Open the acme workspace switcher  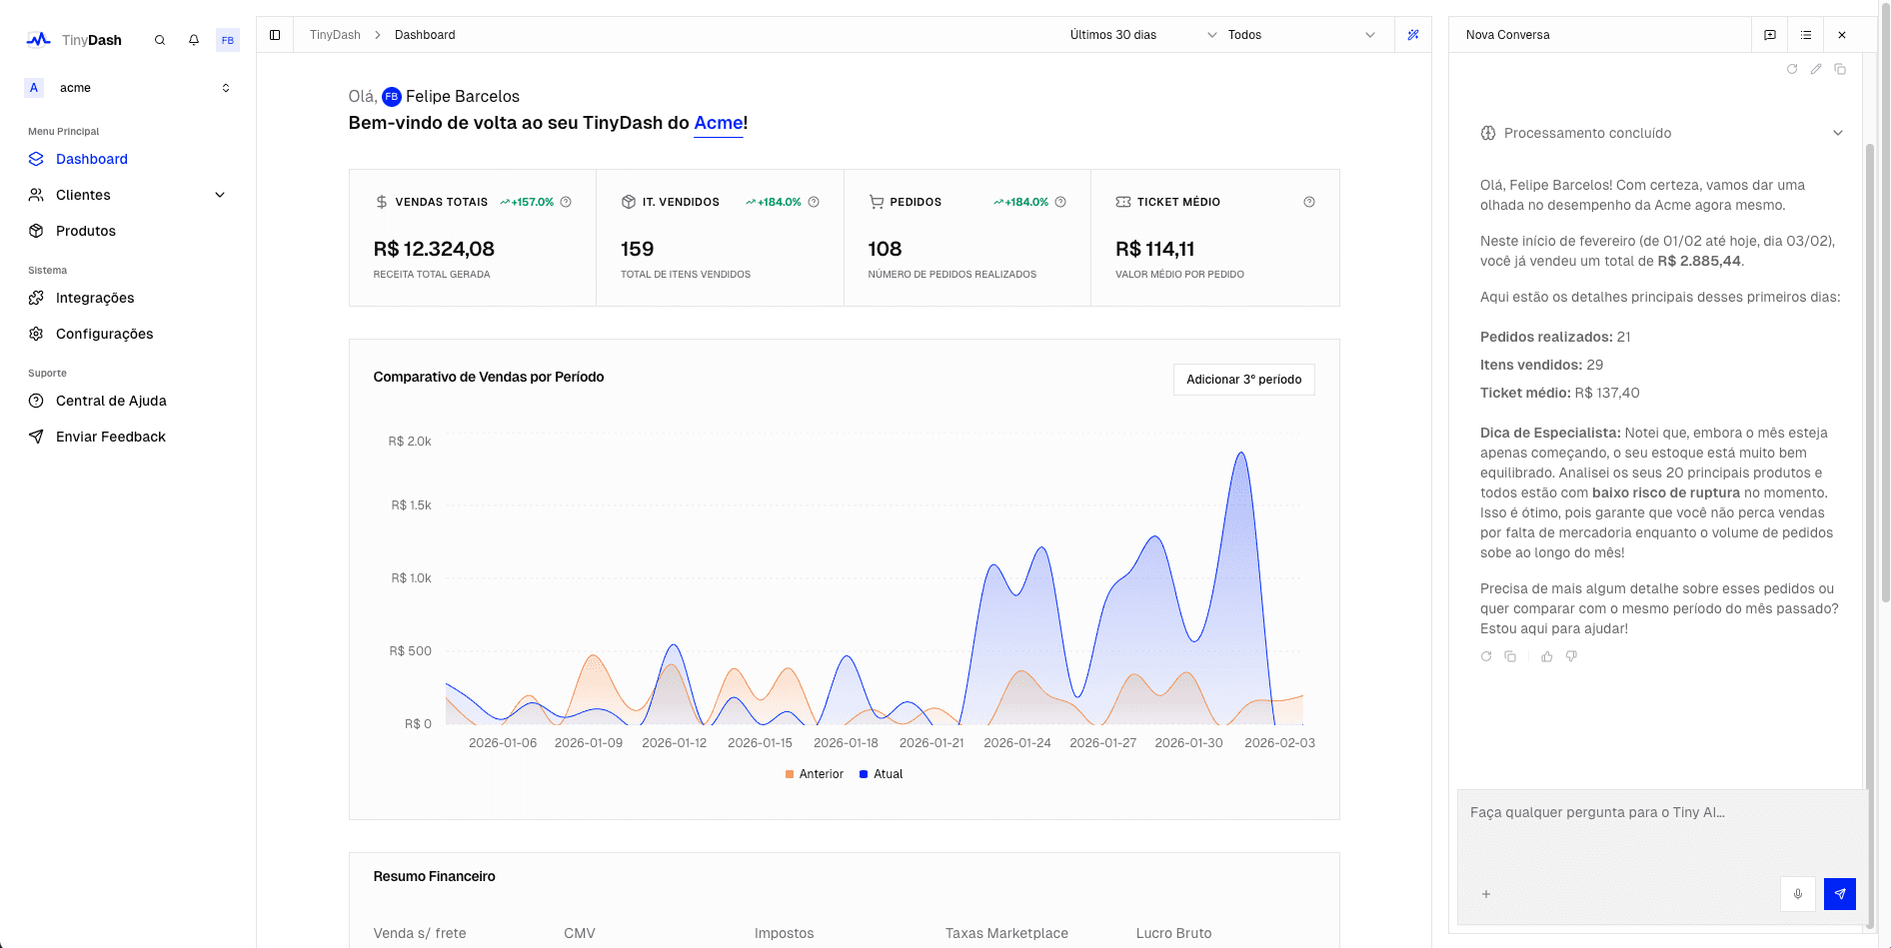(128, 88)
